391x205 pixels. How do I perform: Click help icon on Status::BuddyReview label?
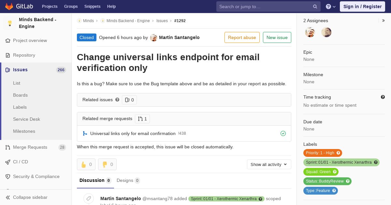tap(348, 181)
